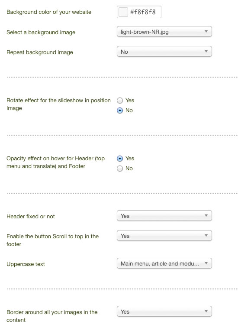
Task: Click the background color swatch square
Action: (x=123, y=12)
